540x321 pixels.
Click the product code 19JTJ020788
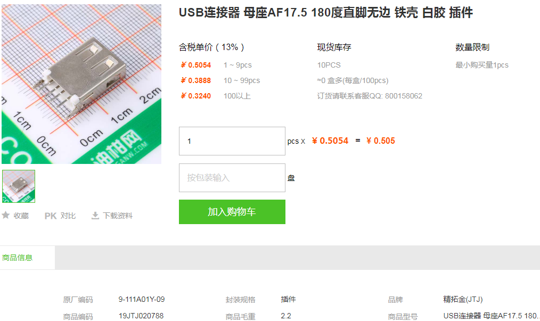pyautogui.click(x=141, y=316)
